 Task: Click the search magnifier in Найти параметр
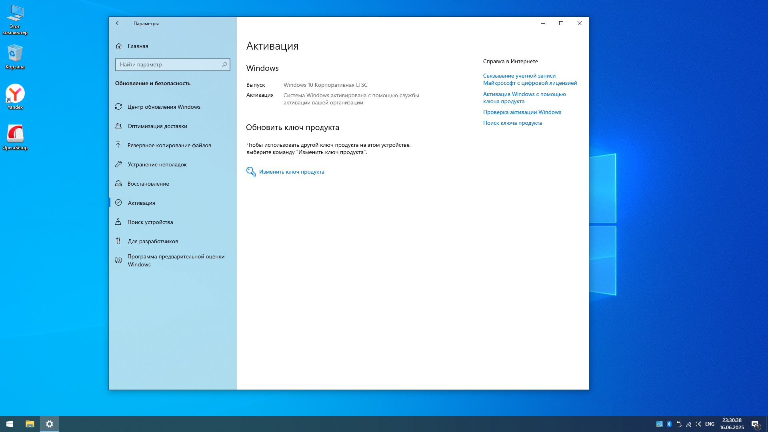click(x=224, y=65)
